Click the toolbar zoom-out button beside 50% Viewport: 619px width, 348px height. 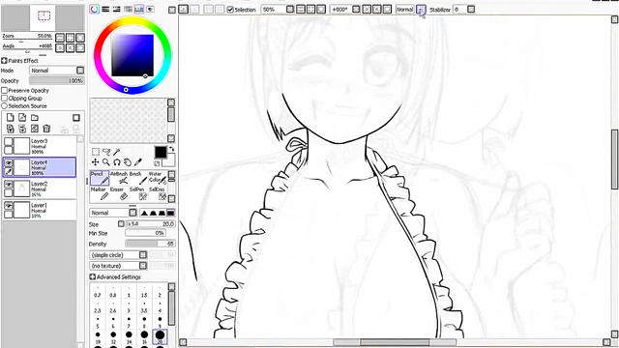pyautogui.click(x=301, y=9)
